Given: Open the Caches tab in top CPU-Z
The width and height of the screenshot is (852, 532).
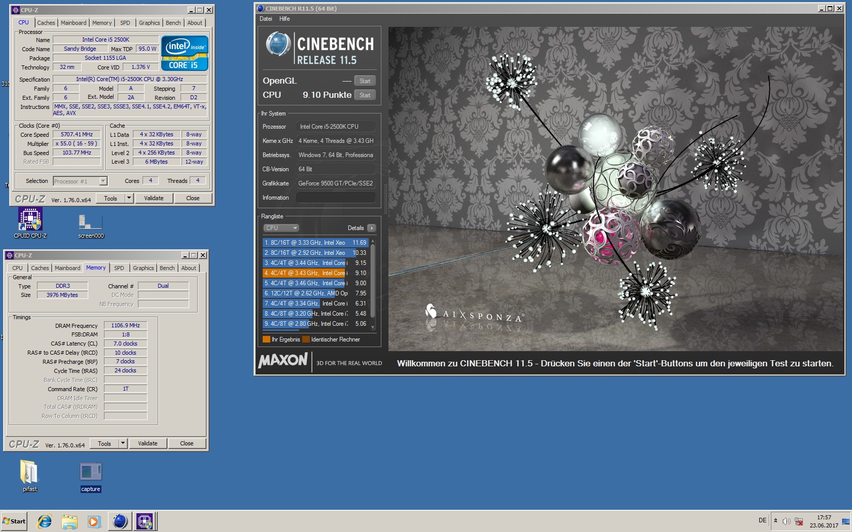Looking at the screenshot, I should (x=46, y=23).
